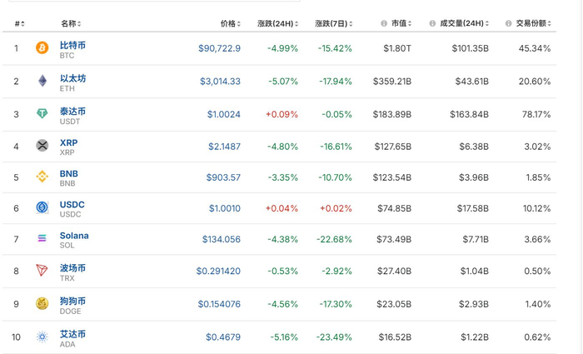Click the XRP black circle icon
583x354 pixels.
click(42, 146)
